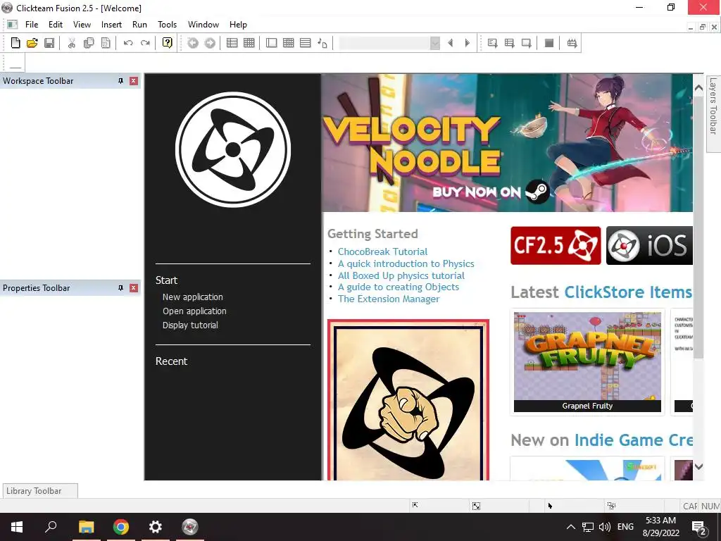Open the Insert menu

(x=111, y=25)
